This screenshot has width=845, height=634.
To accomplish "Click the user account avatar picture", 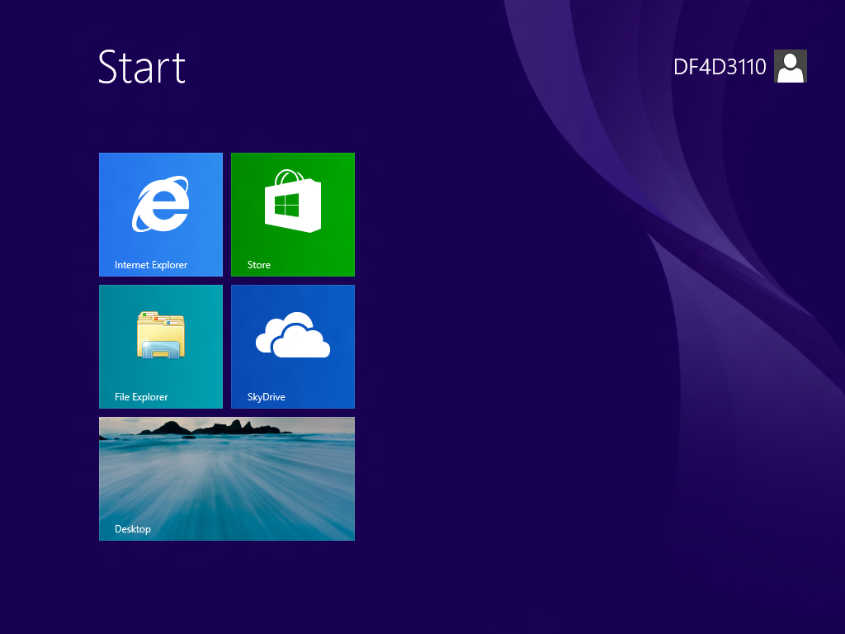I will (x=790, y=66).
